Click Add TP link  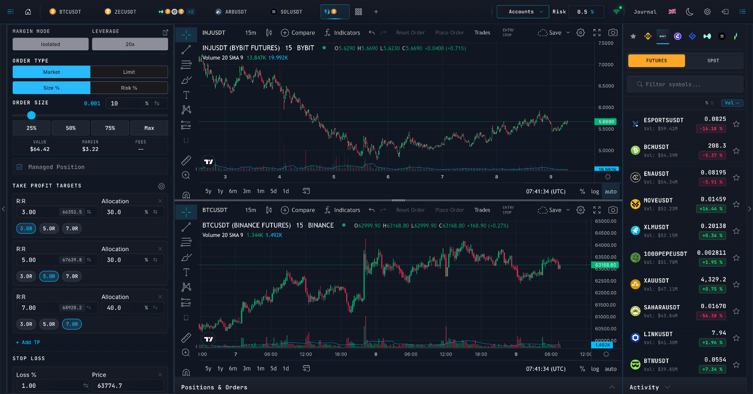pyautogui.click(x=28, y=342)
